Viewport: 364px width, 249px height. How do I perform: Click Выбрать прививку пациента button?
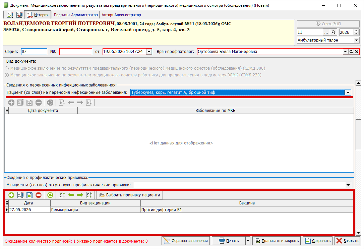click(x=130, y=195)
